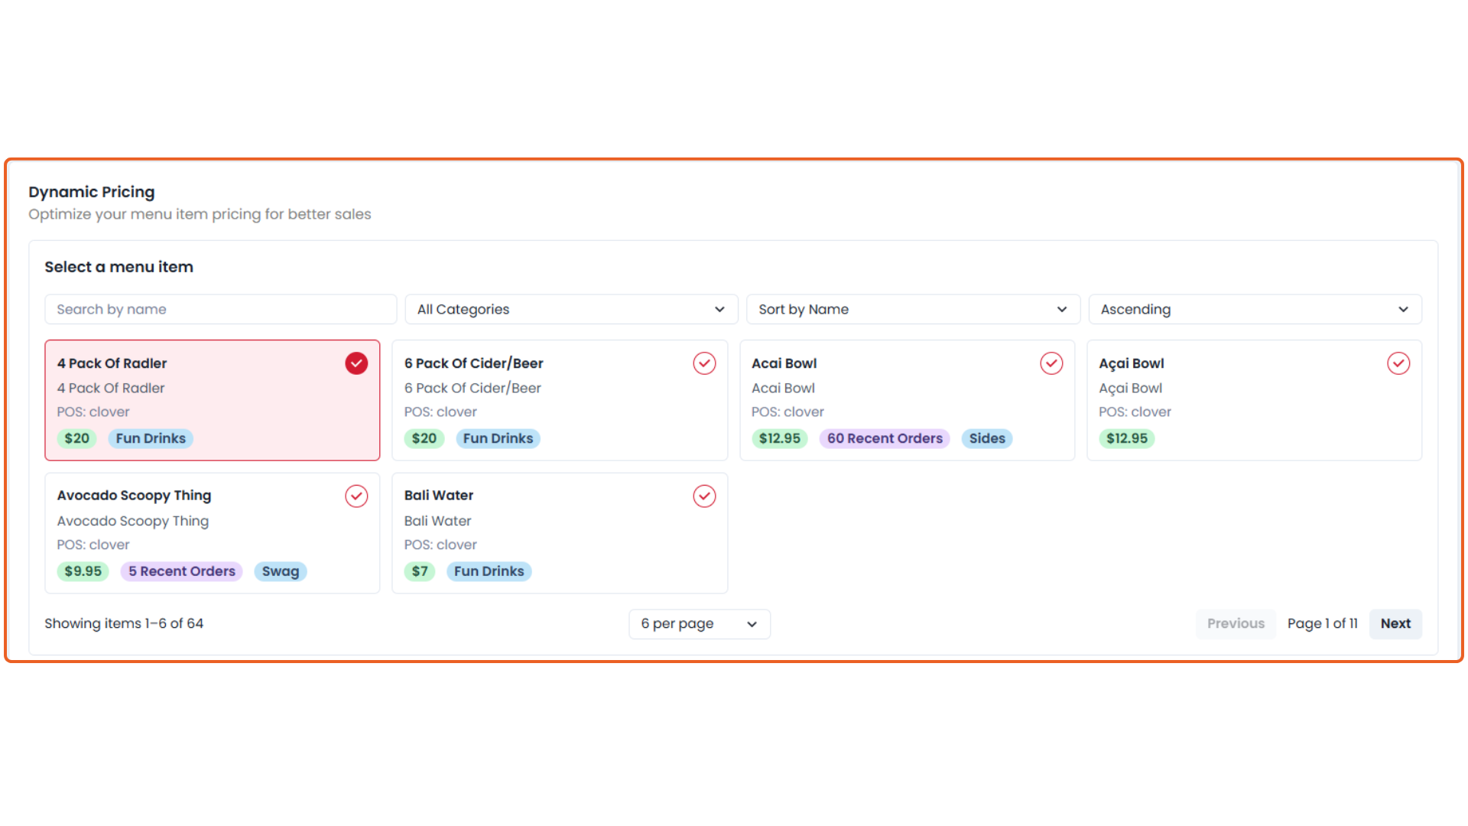Viewport: 1468px width, 826px height.
Task: Click the 60 Recent Orders badge
Action: pyautogui.click(x=885, y=438)
